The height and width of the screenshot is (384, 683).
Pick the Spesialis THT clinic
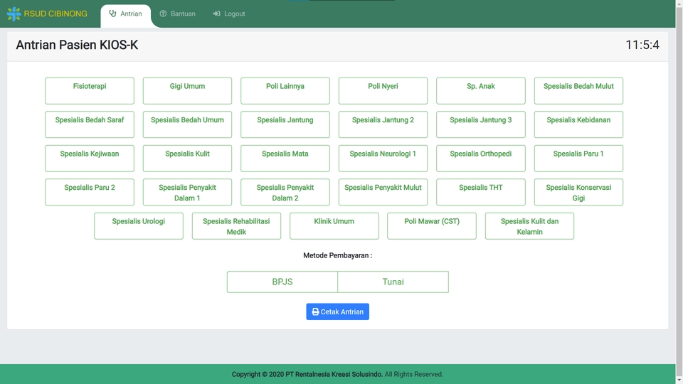(x=481, y=192)
